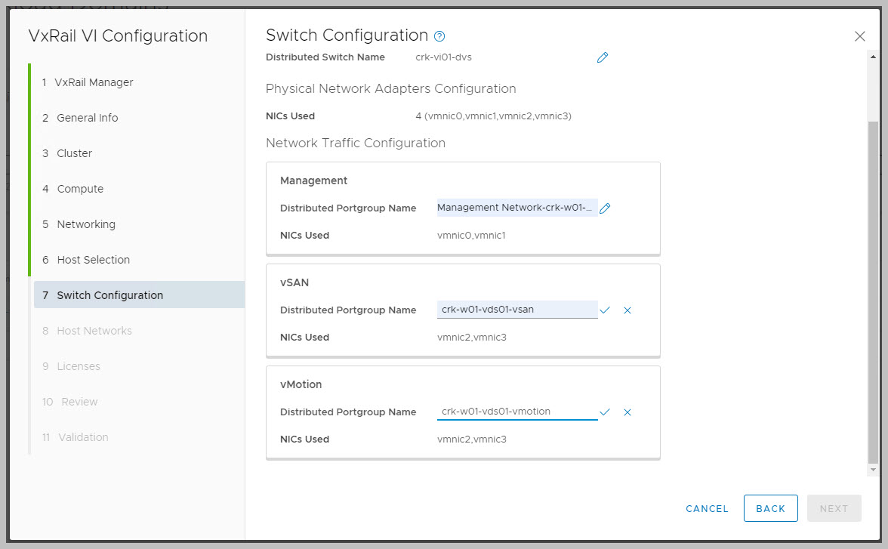Screen dimensions: 888x549
Task: Edit the Distributed Switch Name pencil icon
Action: click(603, 57)
